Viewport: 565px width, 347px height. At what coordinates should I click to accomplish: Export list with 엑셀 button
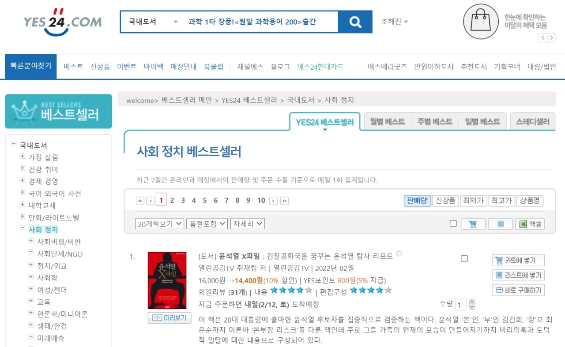(x=530, y=224)
